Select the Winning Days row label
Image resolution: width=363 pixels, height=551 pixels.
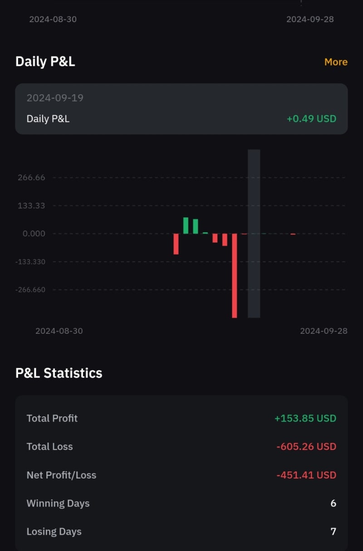point(58,503)
